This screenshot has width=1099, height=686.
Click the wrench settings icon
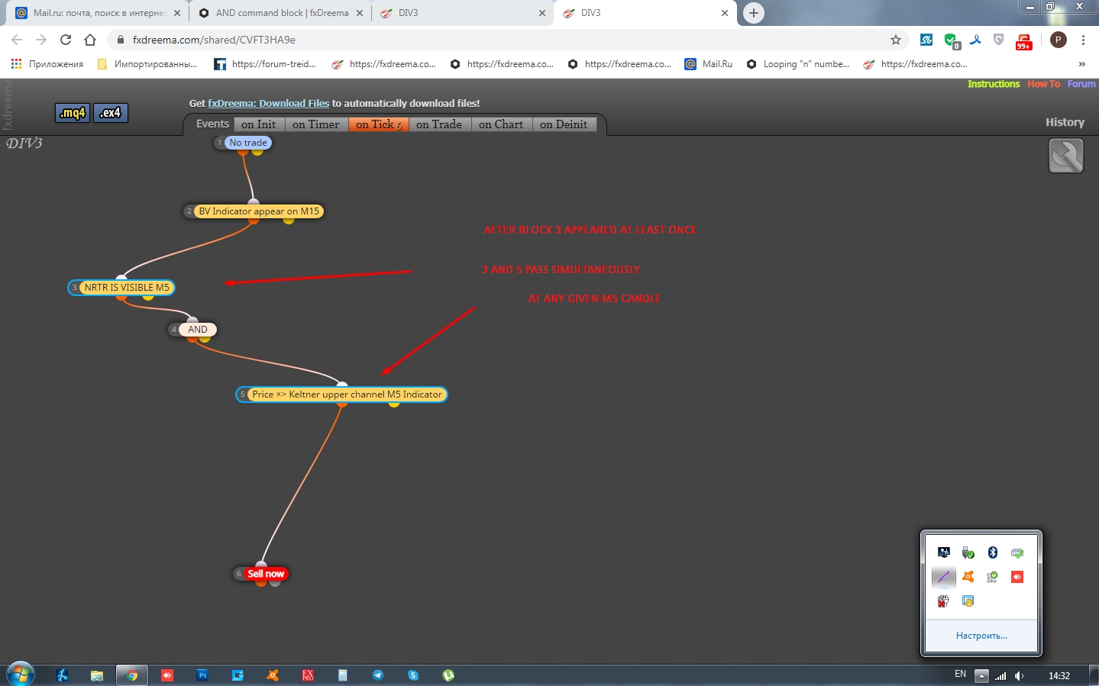pyautogui.click(x=1066, y=156)
